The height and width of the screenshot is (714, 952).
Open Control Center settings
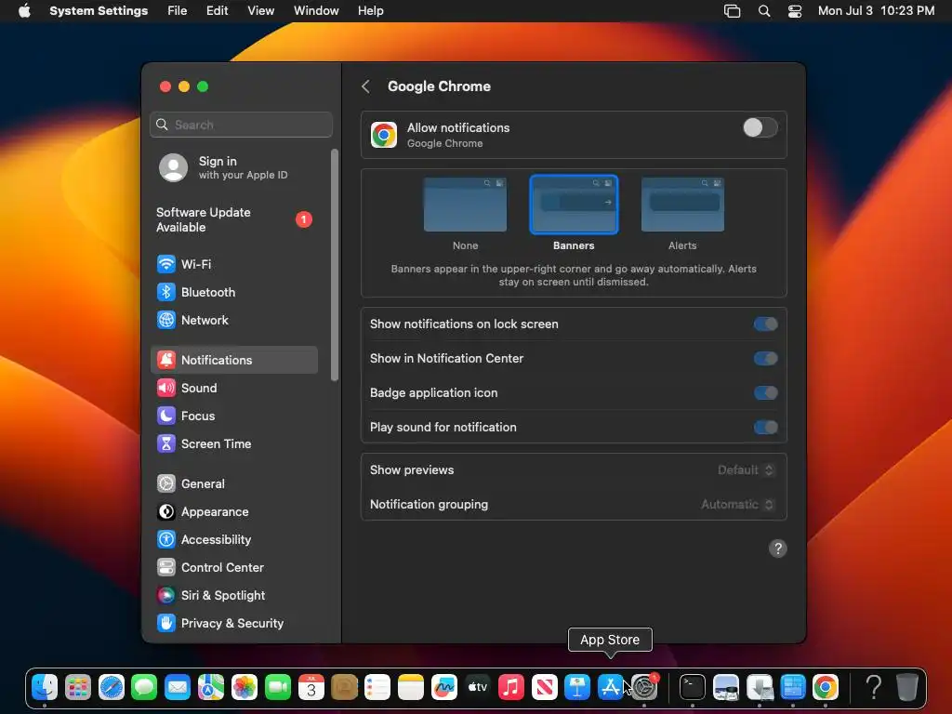coord(233,568)
